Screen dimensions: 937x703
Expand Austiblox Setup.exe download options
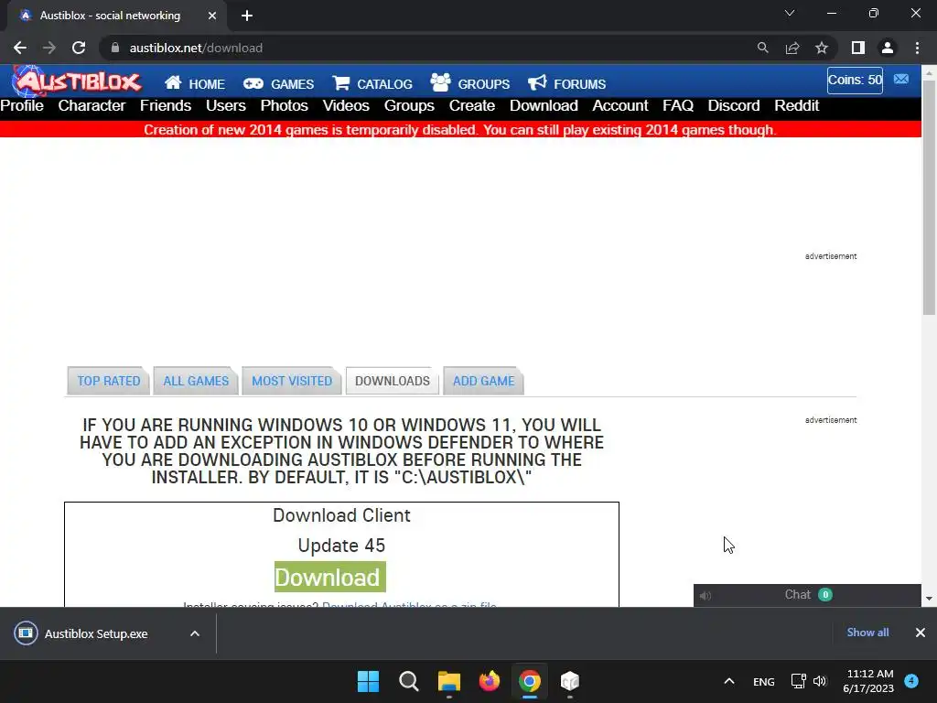(x=195, y=633)
